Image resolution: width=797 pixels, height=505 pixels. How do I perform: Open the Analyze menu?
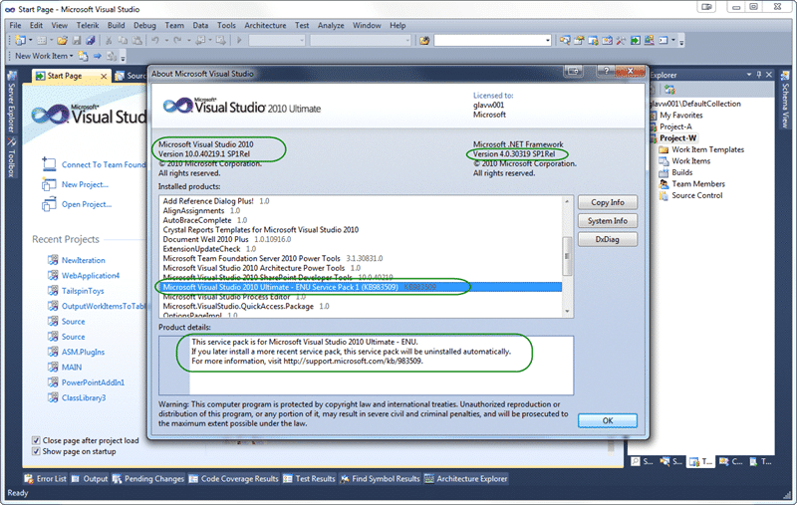coord(331,26)
